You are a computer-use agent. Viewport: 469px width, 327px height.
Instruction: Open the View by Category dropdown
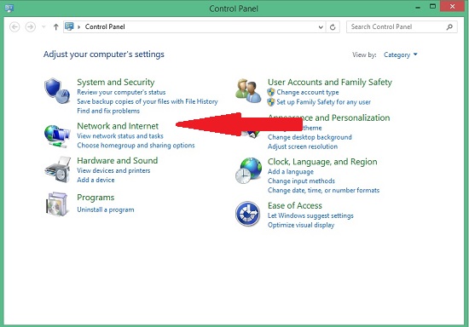(400, 54)
